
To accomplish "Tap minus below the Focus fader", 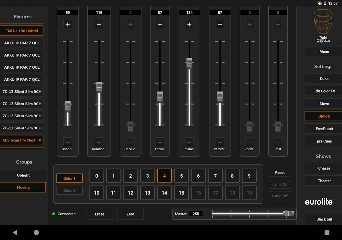I will pos(160,142).
